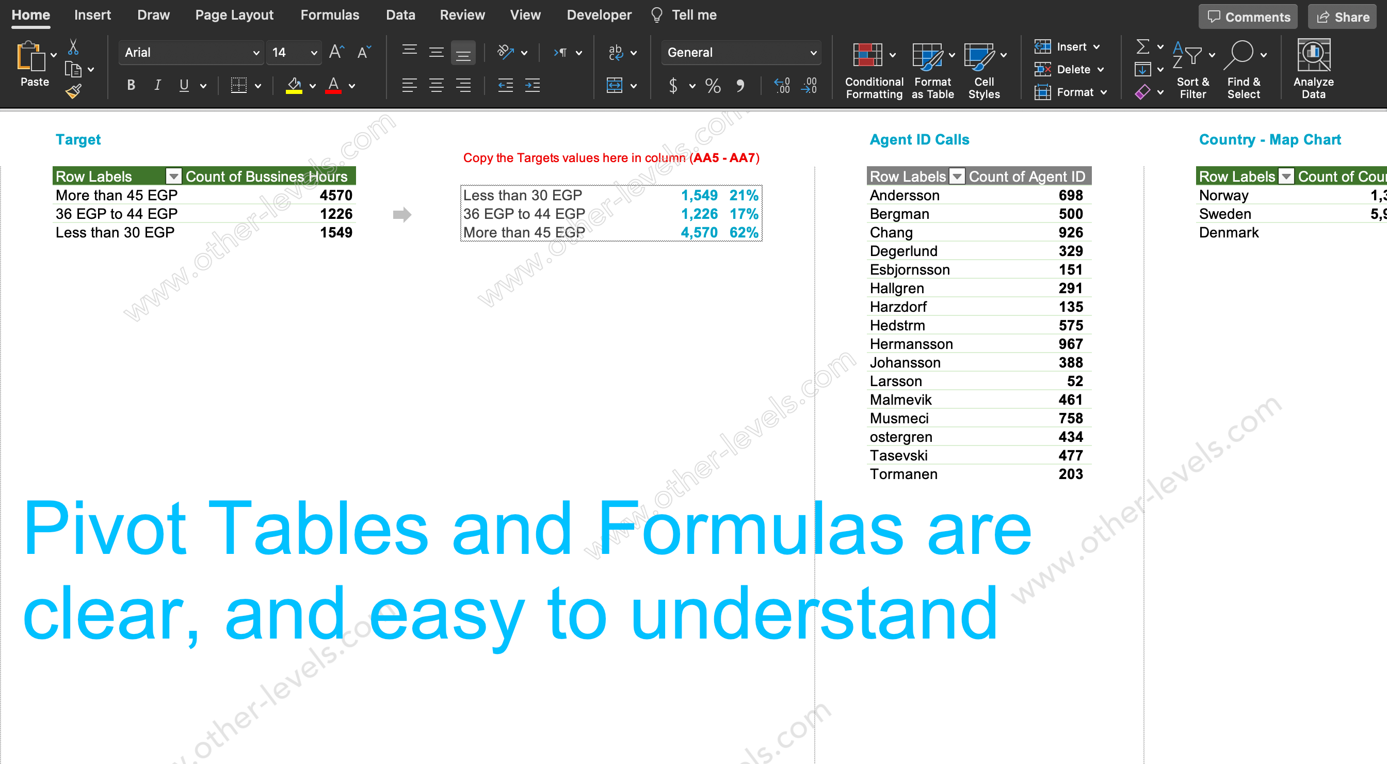The image size is (1387, 764).
Task: Select the 'Less than 30 EGP' 21% cell
Action: coord(744,195)
